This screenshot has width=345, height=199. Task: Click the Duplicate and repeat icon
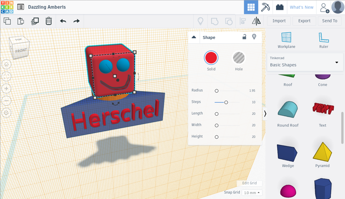pos(35,21)
